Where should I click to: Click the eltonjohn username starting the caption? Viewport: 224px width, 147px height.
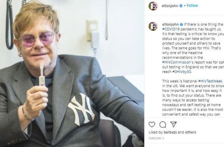point(170,24)
